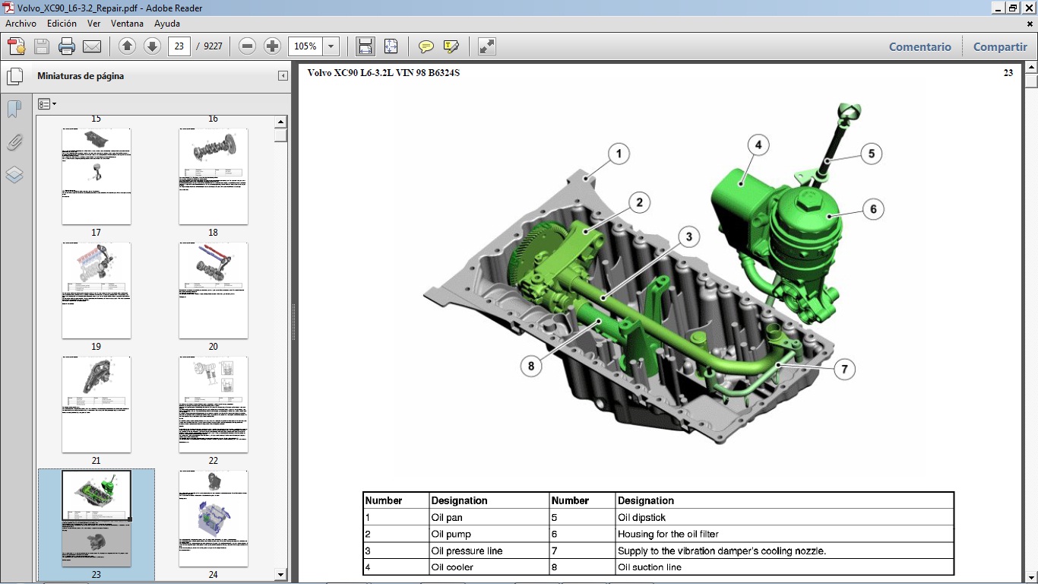Click the "Oil cooler" table cell
This screenshot has width=1038, height=584.
pyautogui.click(x=489, y=567)
